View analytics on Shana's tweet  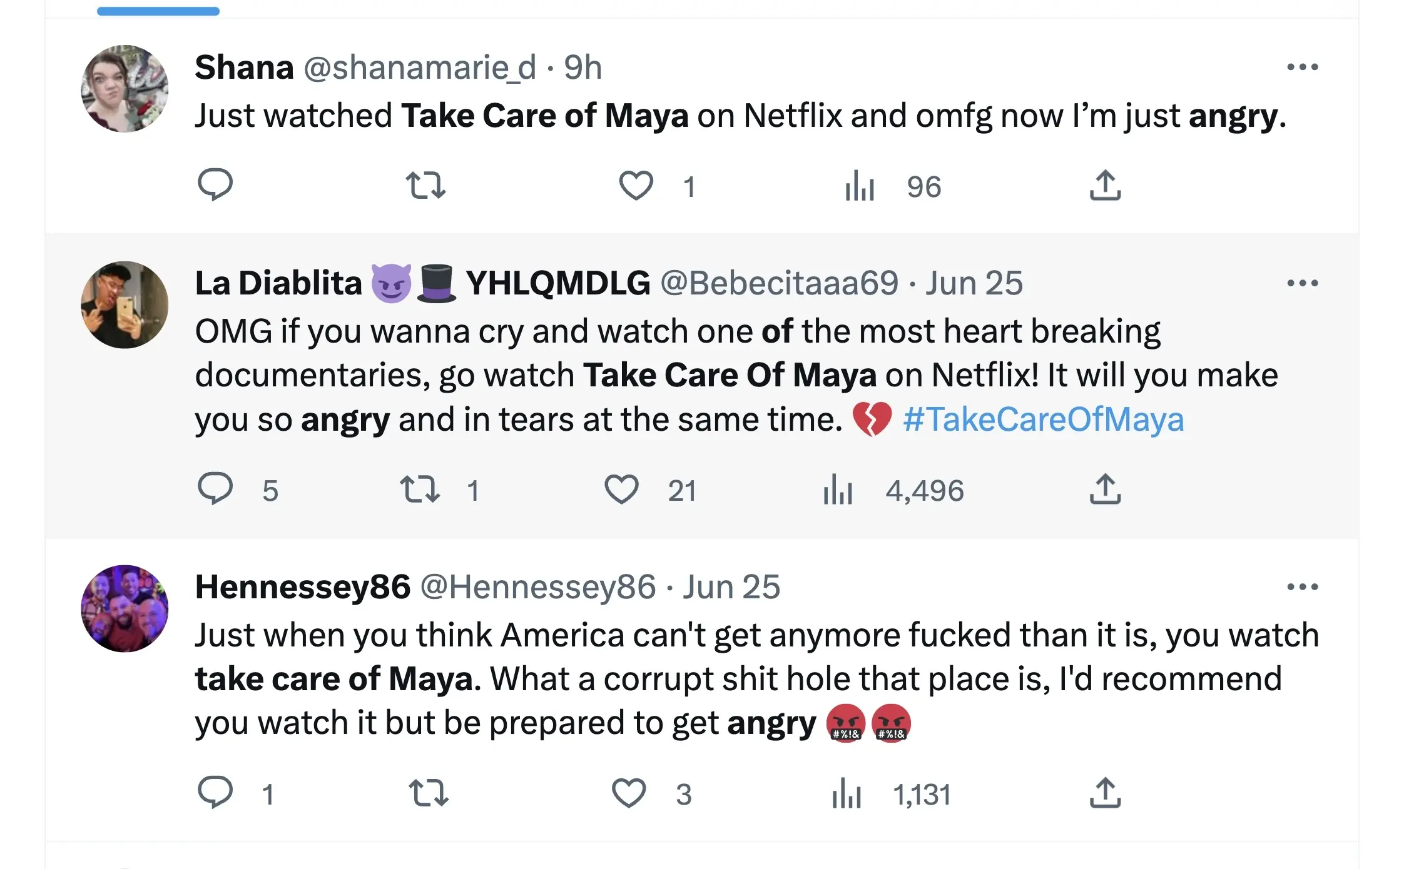click(x=860, y=186)
